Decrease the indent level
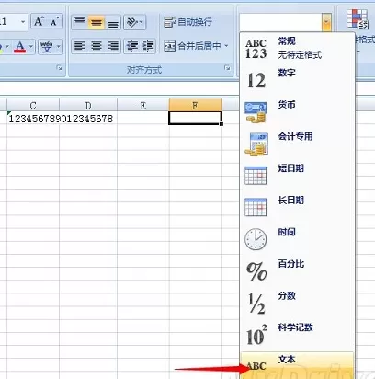 132,46
